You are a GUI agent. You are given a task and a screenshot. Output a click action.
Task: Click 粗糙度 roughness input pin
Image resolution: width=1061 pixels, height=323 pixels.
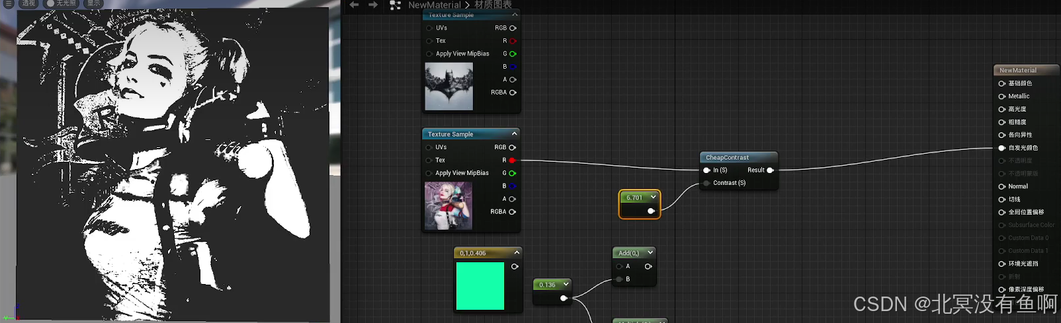coord(1002,122)
